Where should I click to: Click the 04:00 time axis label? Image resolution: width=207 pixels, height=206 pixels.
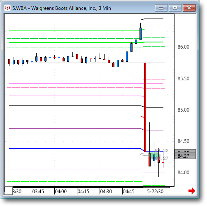point(61,191)
